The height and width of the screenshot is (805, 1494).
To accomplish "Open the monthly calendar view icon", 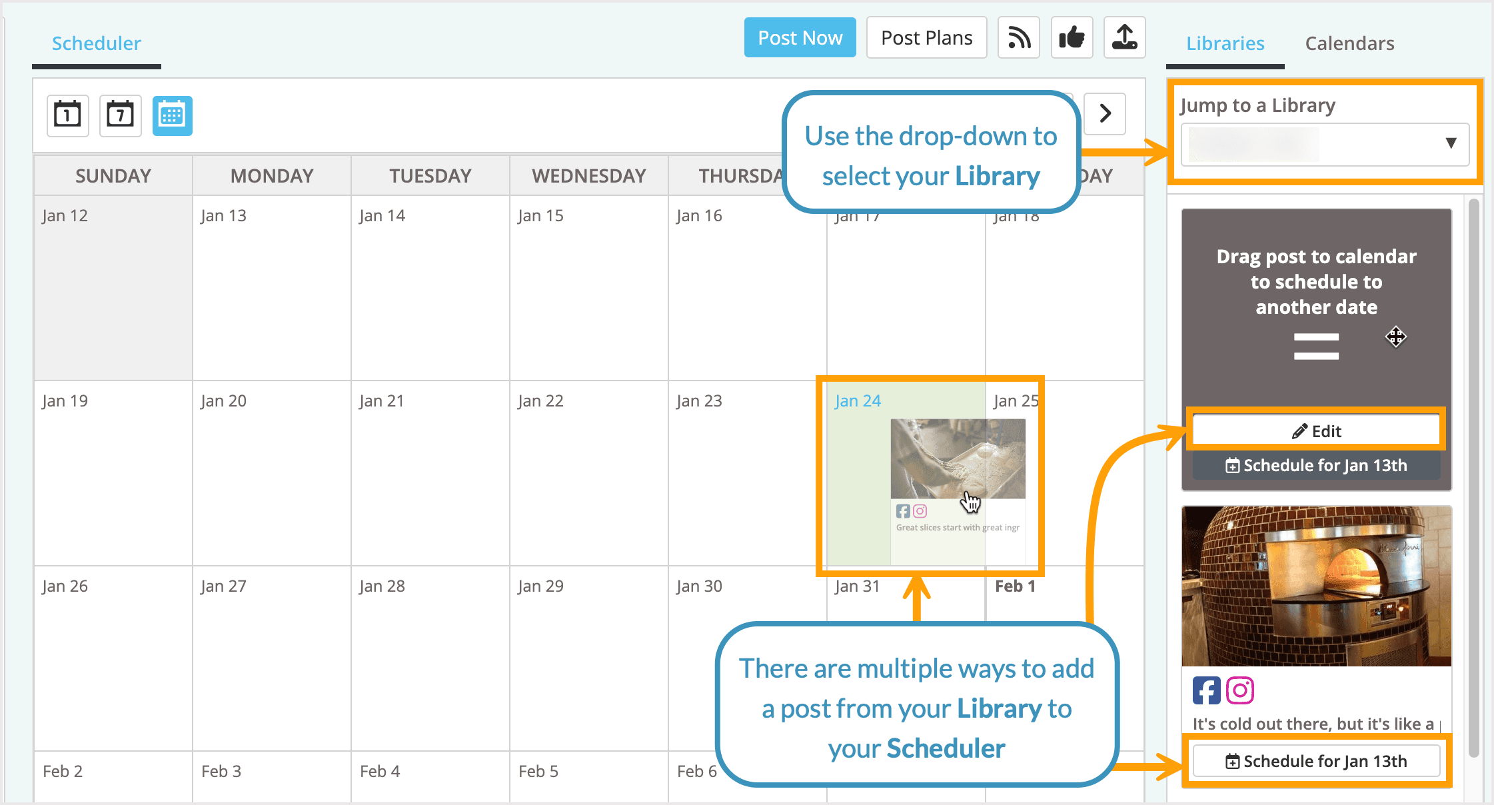I will (x=172, y=115).
